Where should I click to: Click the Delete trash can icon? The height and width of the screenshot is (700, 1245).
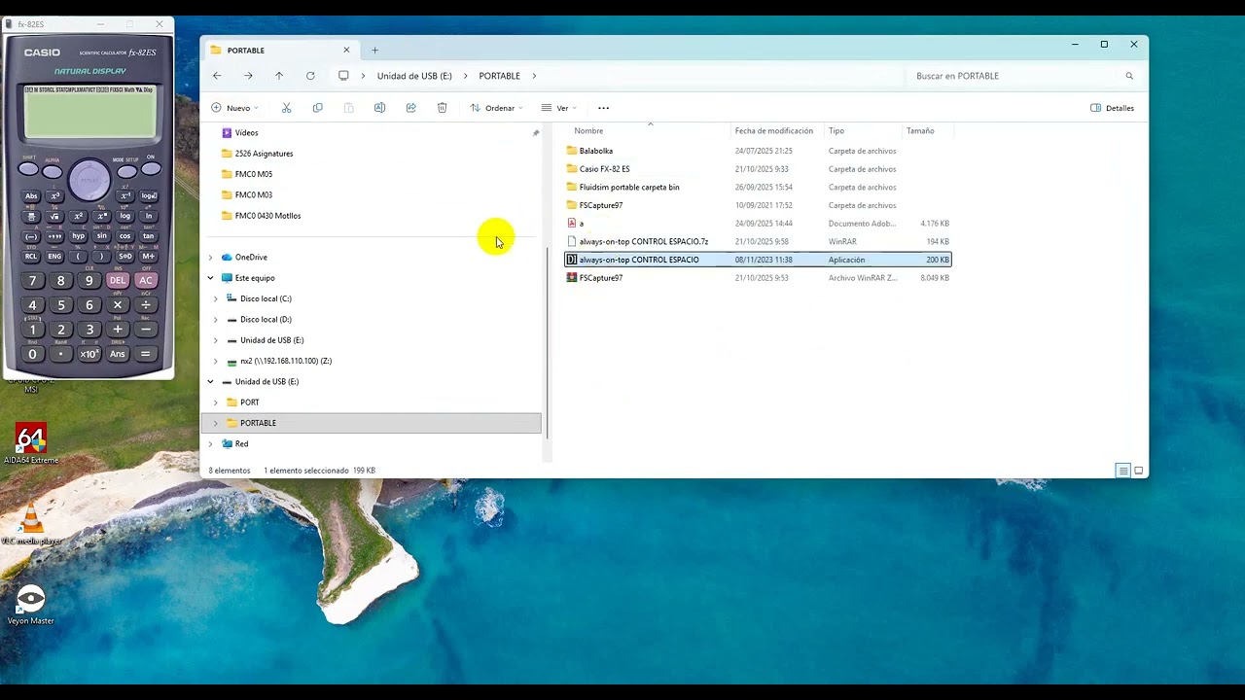coord(442,108)
